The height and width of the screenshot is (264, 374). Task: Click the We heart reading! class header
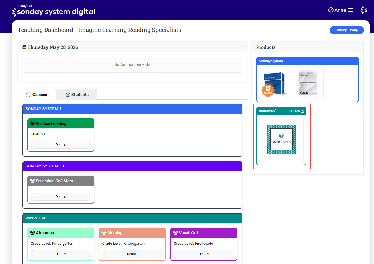point(61,123)
